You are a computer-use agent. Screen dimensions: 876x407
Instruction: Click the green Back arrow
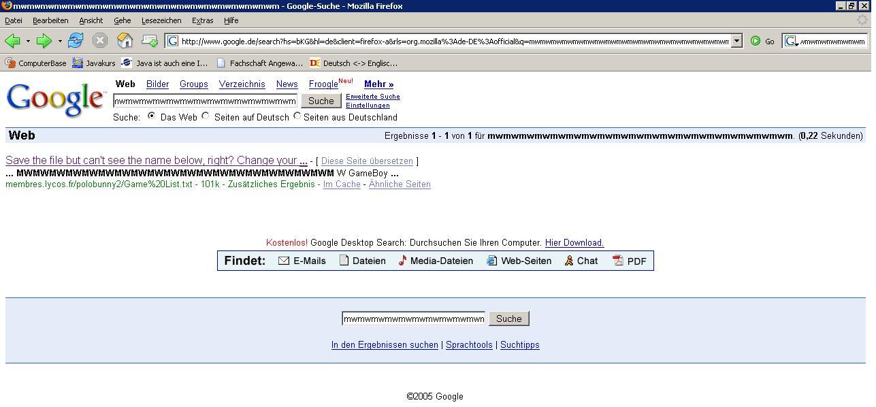click(x=12, y=41)
